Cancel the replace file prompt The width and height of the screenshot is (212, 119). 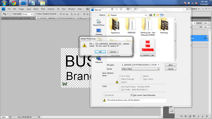coord(113,52)
